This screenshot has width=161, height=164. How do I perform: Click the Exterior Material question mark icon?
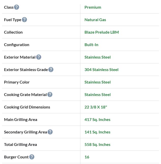pos(39,57)
